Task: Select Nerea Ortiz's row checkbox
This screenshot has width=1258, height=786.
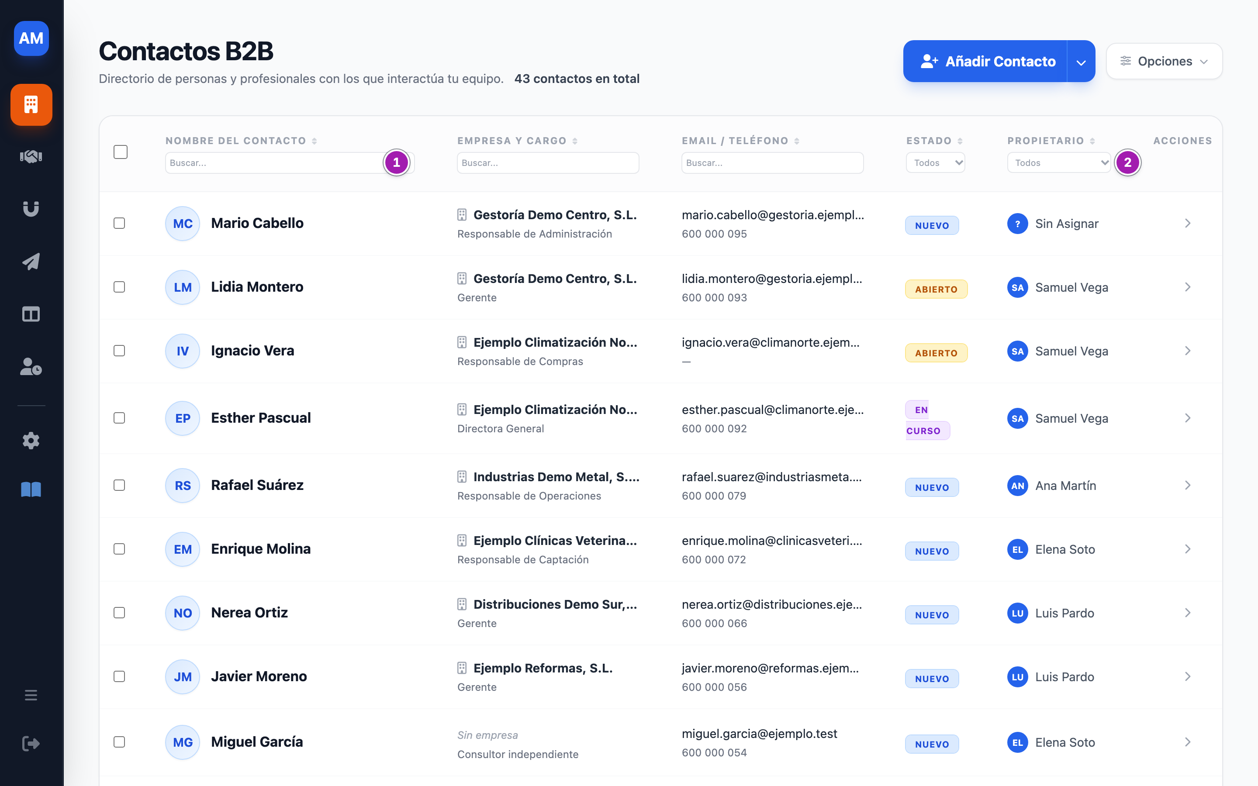Action: [x=120, y=612]
